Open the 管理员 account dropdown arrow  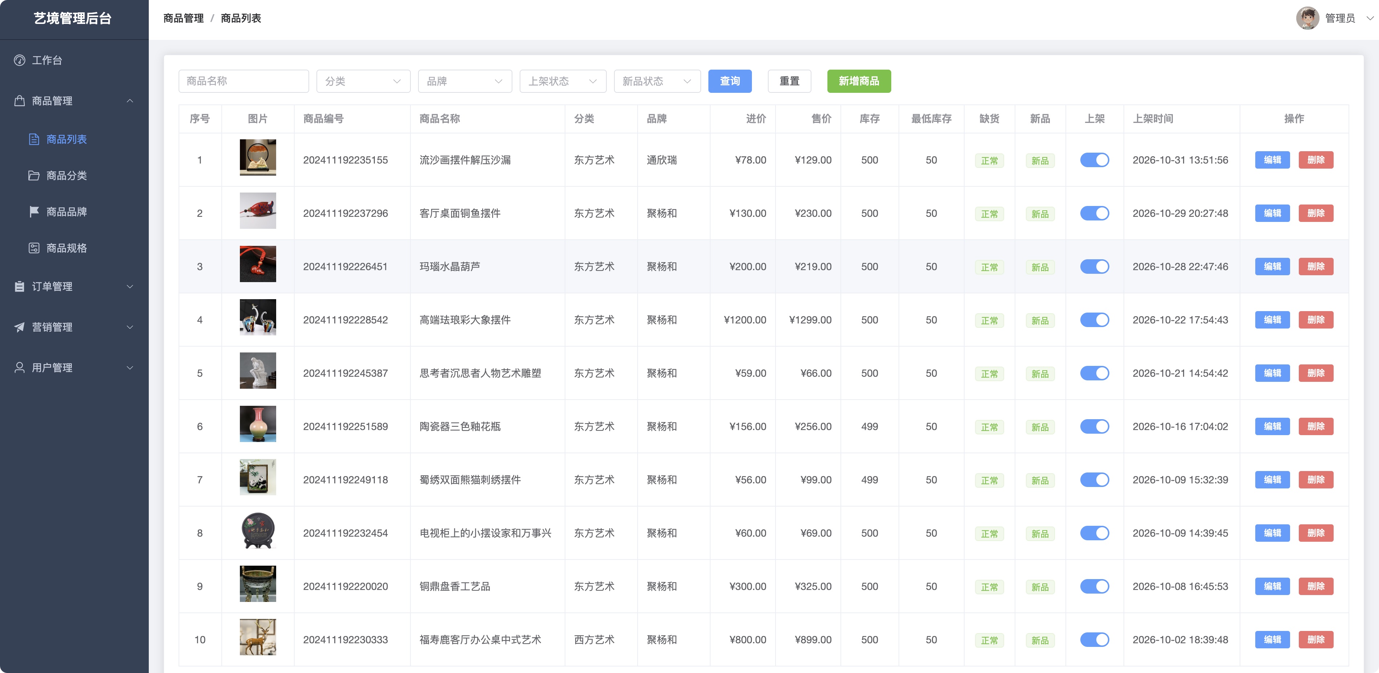1370,18
